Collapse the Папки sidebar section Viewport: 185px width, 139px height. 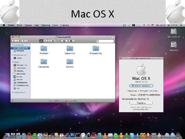[x=13, y=62]
